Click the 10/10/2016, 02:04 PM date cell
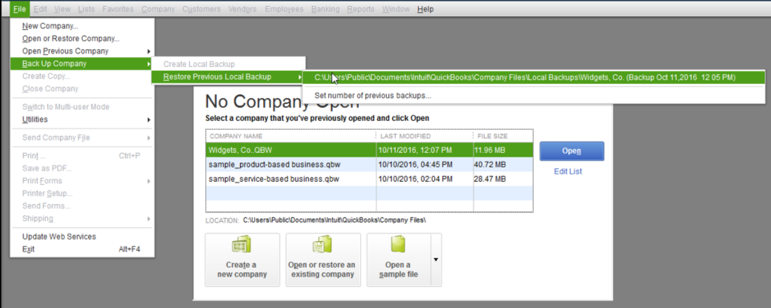This screenshot has height=308, width=771. pyautogui.click(x=425, y=179)
